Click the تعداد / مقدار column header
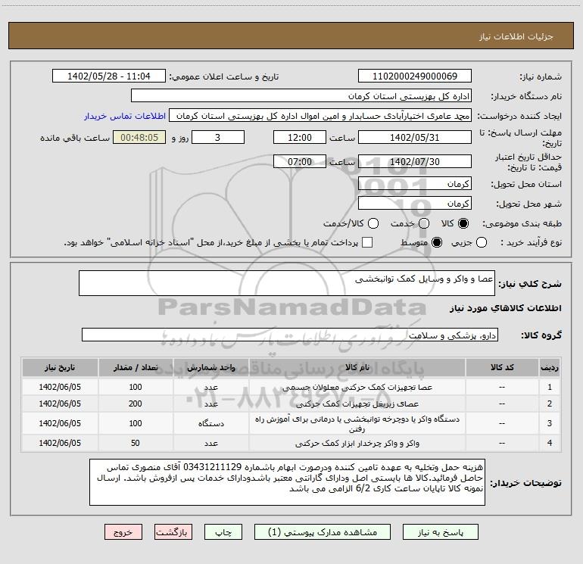Viewport: 583px width, 564px height. [x=136, y=368]
